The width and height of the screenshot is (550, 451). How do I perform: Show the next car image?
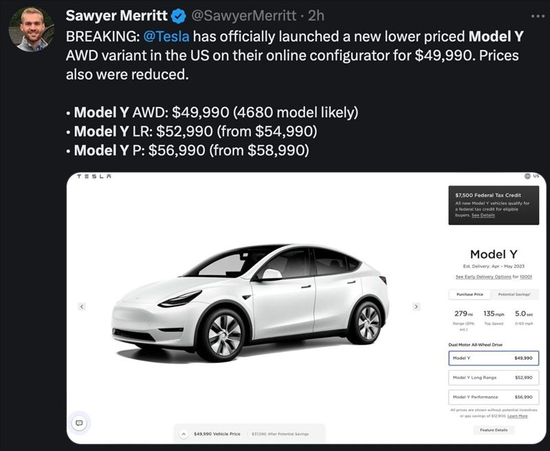coord(416,306)
